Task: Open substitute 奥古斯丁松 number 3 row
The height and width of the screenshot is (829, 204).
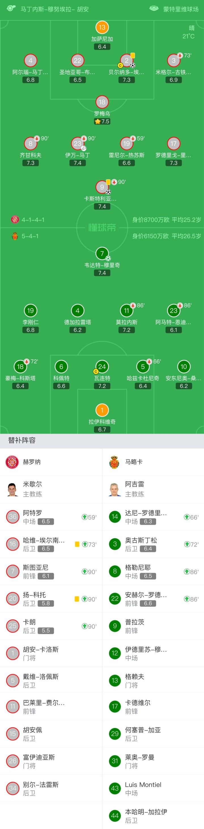Action: pos(153,544)
